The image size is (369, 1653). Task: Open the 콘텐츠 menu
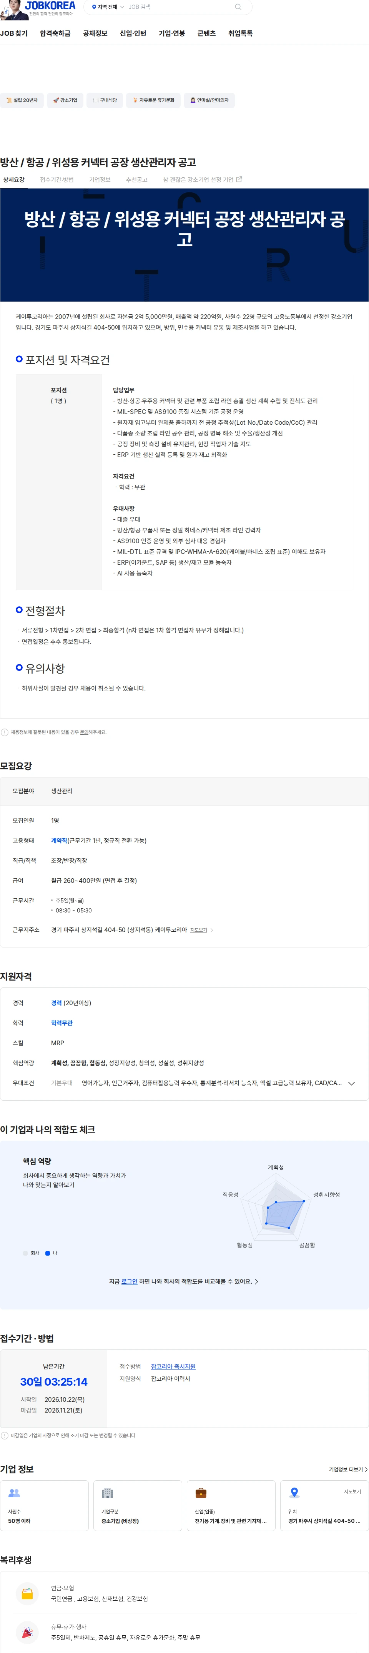point(206,33)
